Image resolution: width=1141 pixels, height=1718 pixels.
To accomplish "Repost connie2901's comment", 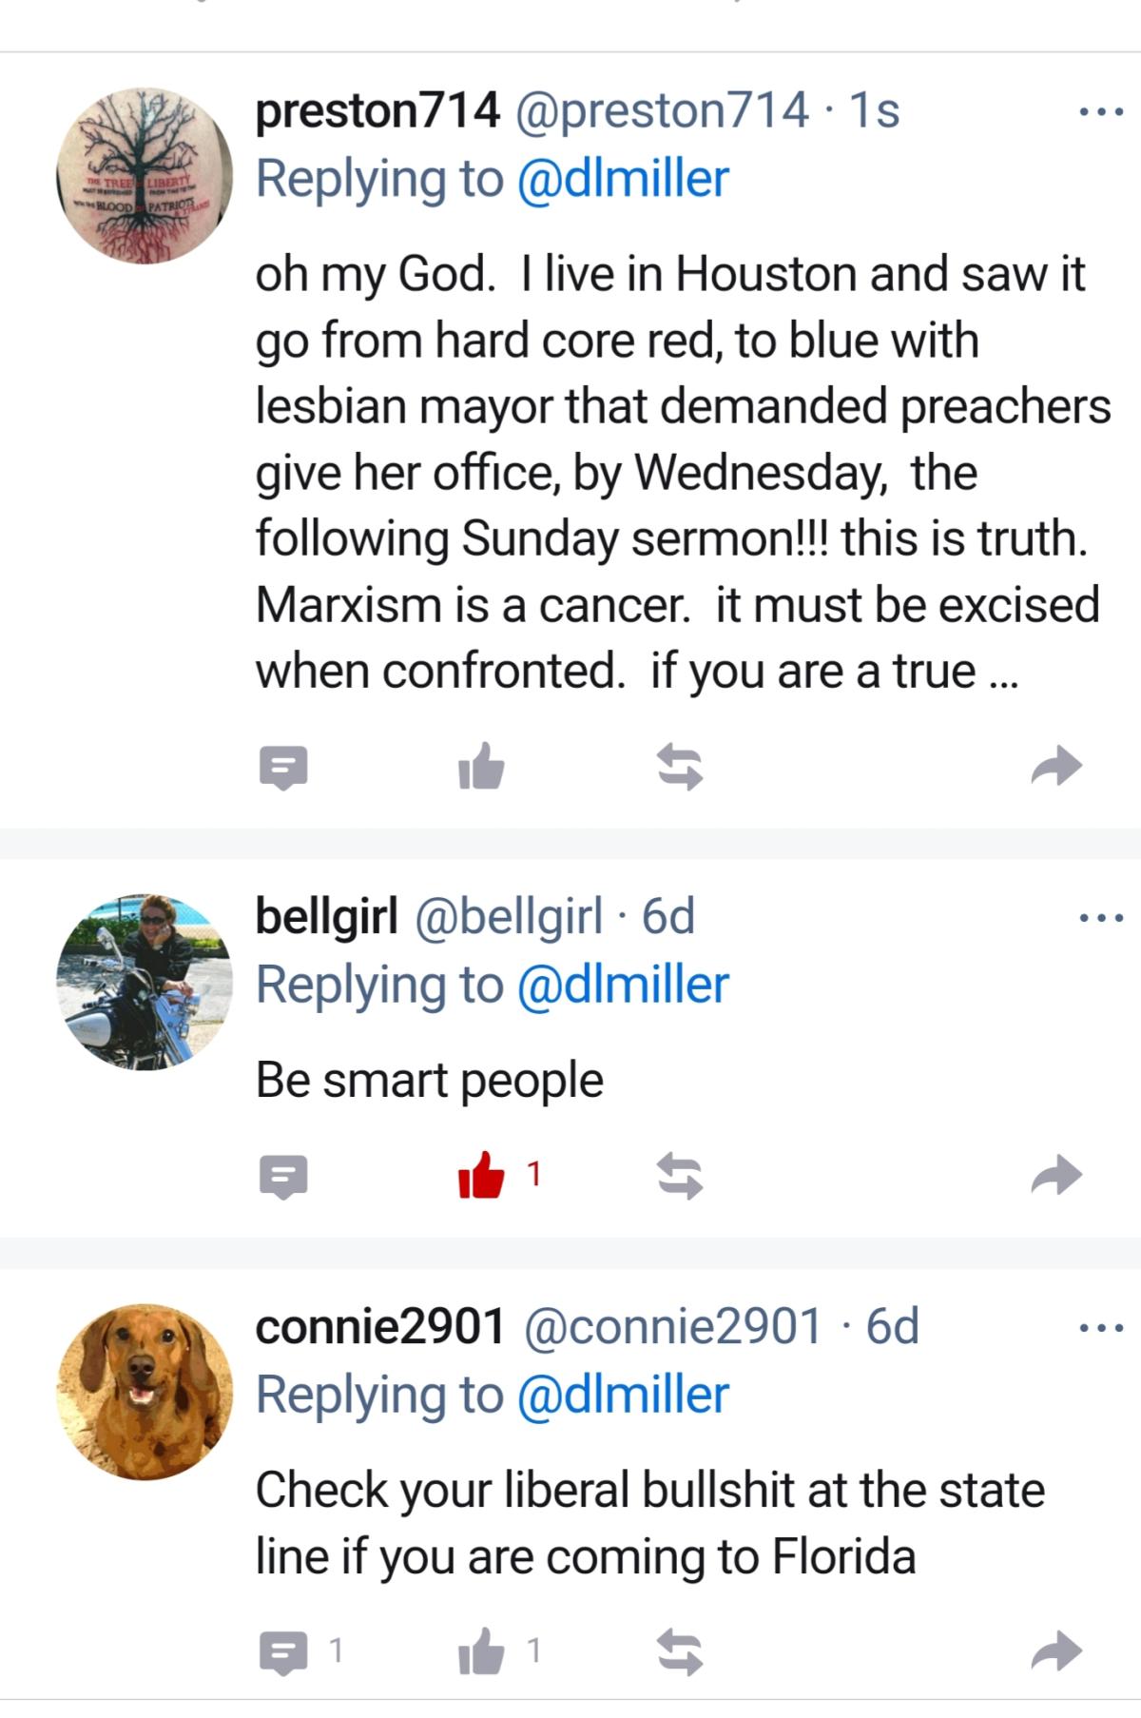I will tap(681, 1652).
